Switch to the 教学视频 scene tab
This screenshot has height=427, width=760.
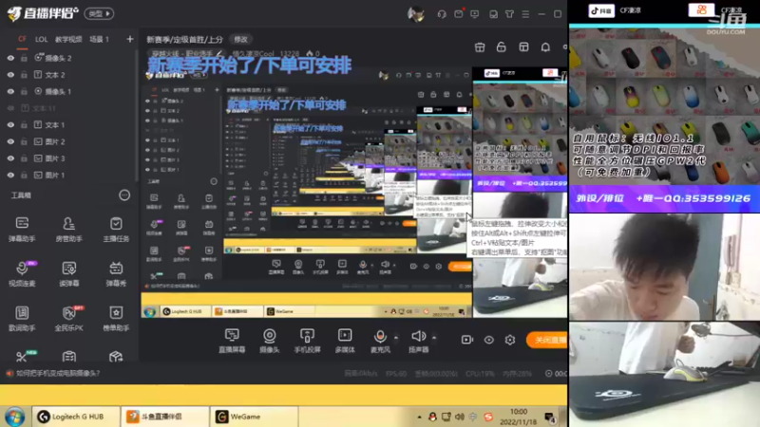tap(68, 39)
